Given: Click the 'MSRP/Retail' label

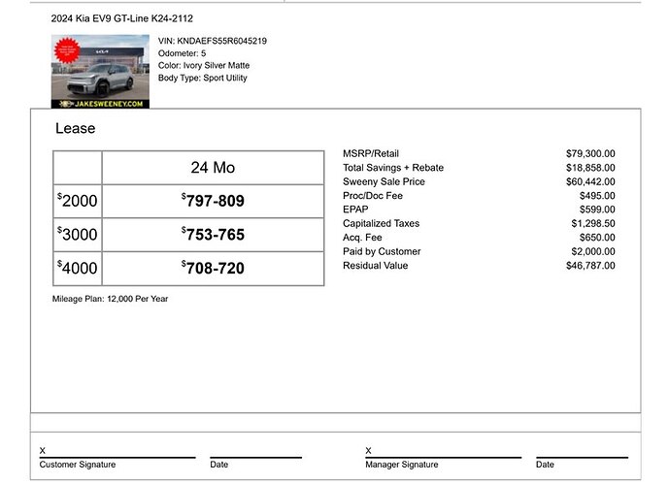Looking at the screenshot, I should point(371,153).
